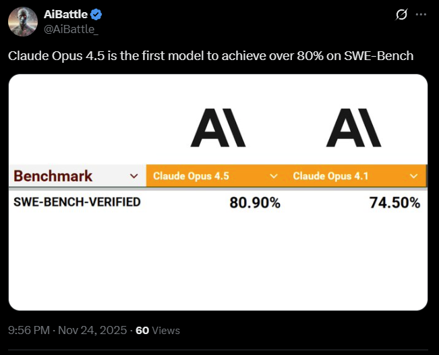Open the Grok slashed-circle icon

402,14
